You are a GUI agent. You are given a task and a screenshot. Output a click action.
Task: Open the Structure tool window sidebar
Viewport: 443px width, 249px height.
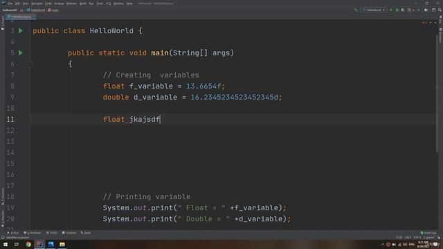coord(3,196)
